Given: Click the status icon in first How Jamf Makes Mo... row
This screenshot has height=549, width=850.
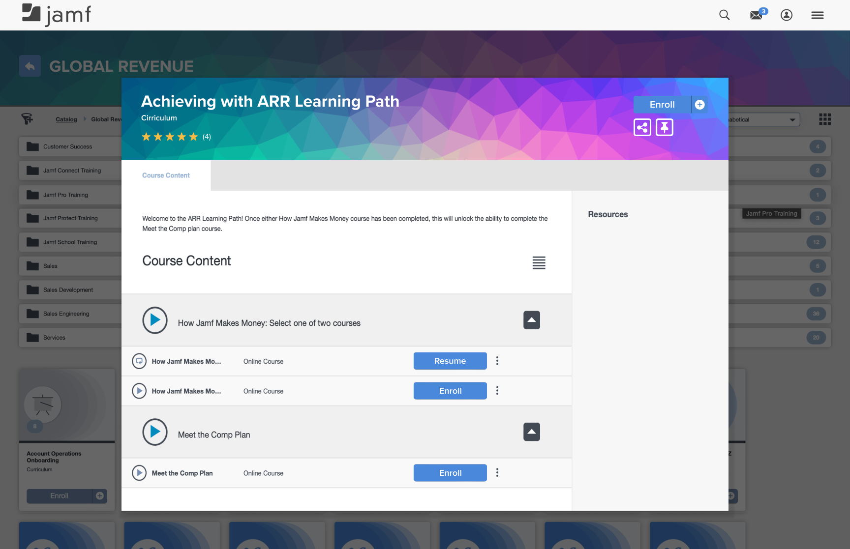Looking at the screenshot, I should pyautogui.click(x=139, y=361).
